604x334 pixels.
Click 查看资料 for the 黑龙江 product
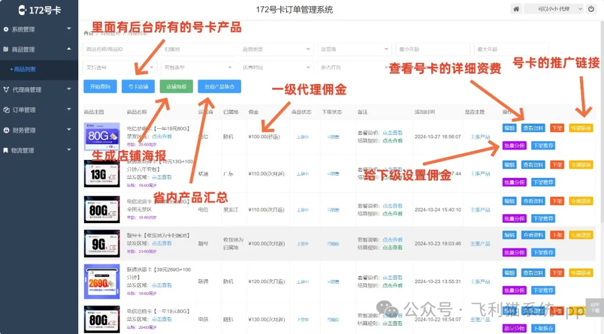pyautogui.click(x=533, y=201)
